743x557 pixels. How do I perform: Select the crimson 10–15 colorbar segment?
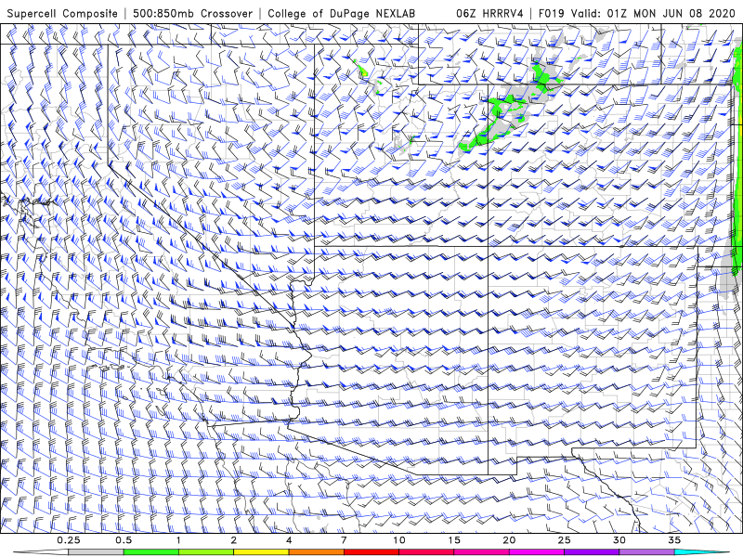coord(426,552)
